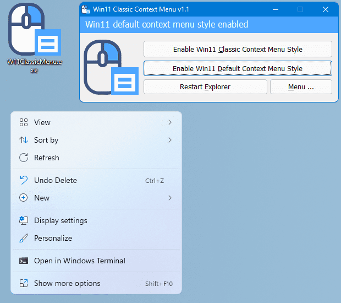Click the Personalize paintbrush icon
The height and width of the screenshot is (303, 341).
click(x=24, y=238)
